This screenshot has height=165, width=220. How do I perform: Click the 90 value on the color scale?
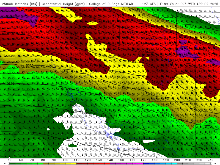(x=54, y=160)
